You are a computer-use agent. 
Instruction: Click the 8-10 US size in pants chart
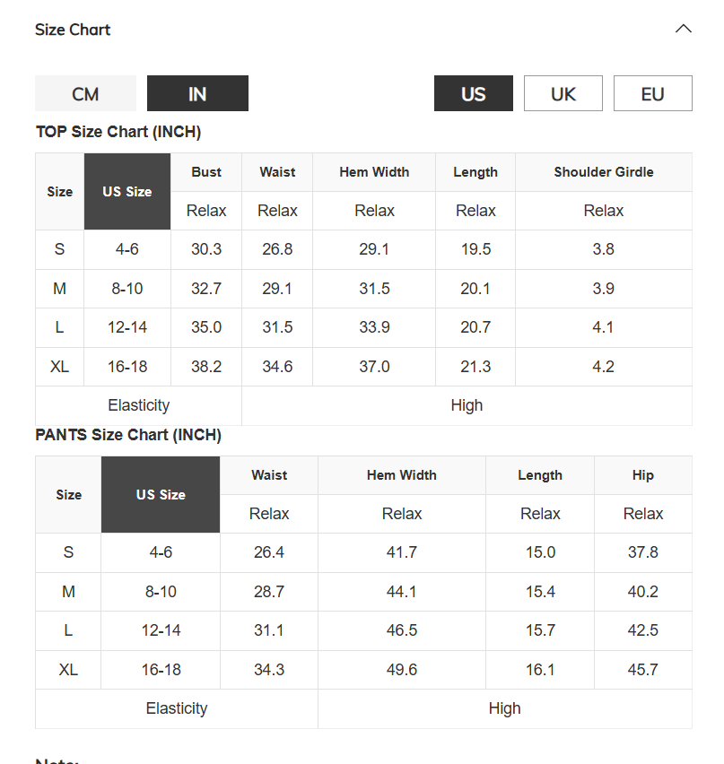tap(161, 592)
